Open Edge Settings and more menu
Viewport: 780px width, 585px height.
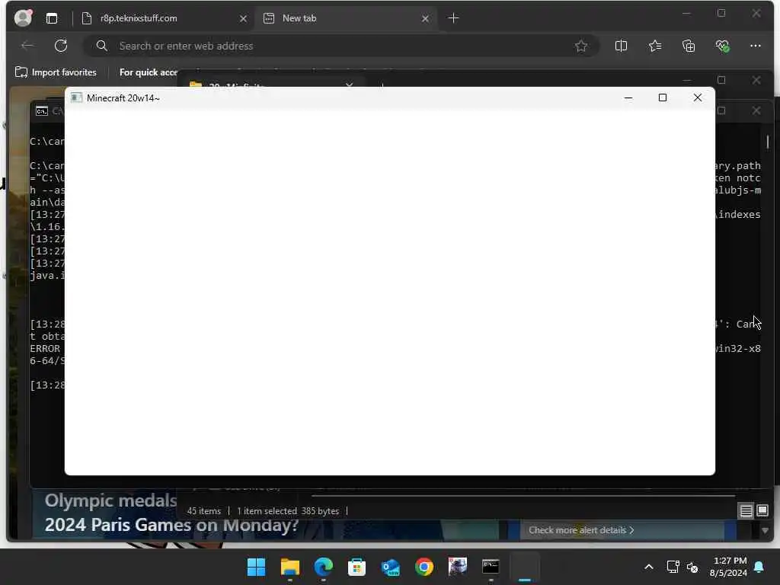pos(755,46)
